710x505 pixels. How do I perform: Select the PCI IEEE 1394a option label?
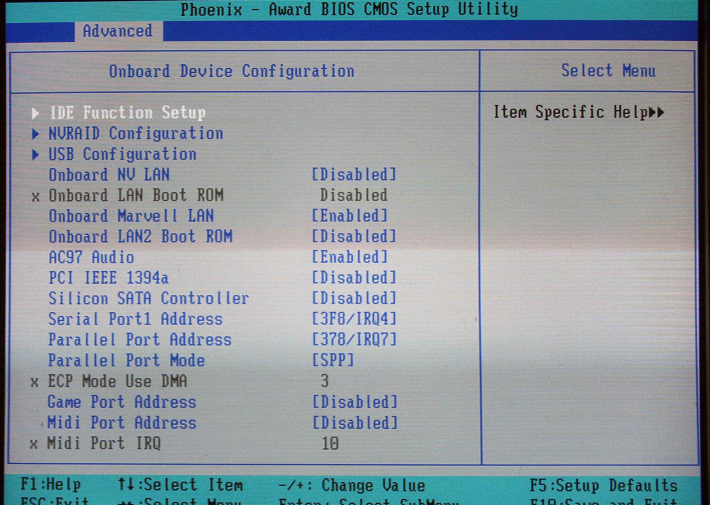pos(108,278)
